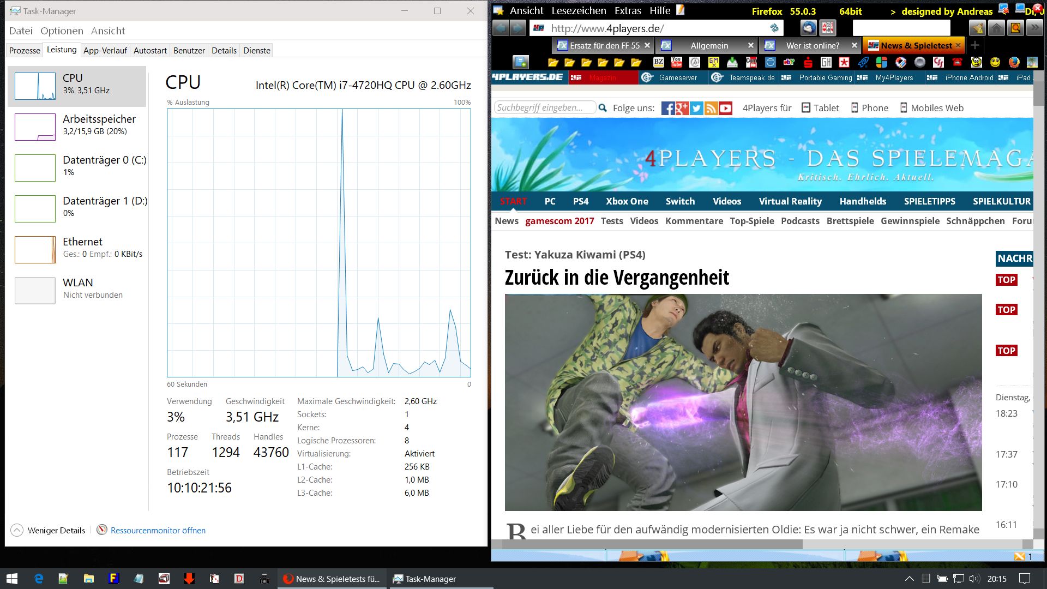Screen dimensions: 1047x589
Task: Switch to the App-Verlauf tab
Action: pos(105,50)
